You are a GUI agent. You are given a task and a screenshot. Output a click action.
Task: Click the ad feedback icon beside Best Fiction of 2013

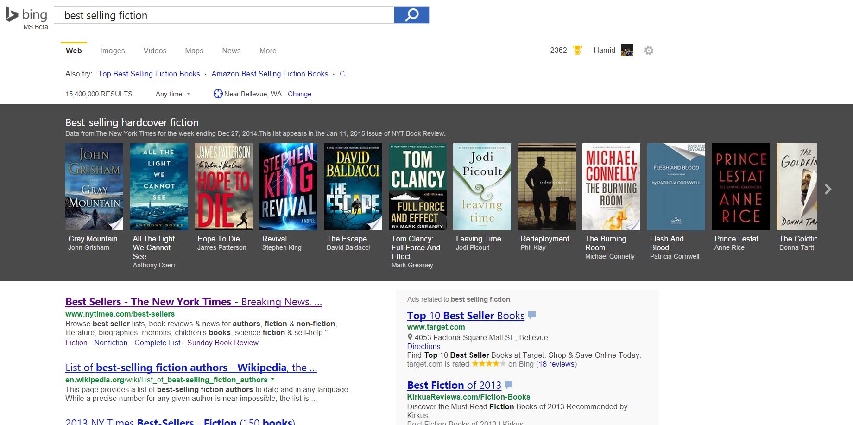tap(508, 385)
